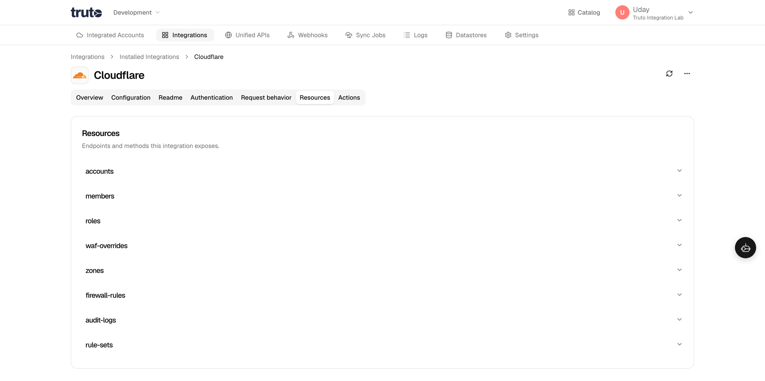Click the Webhooks icon

[291, 35]
